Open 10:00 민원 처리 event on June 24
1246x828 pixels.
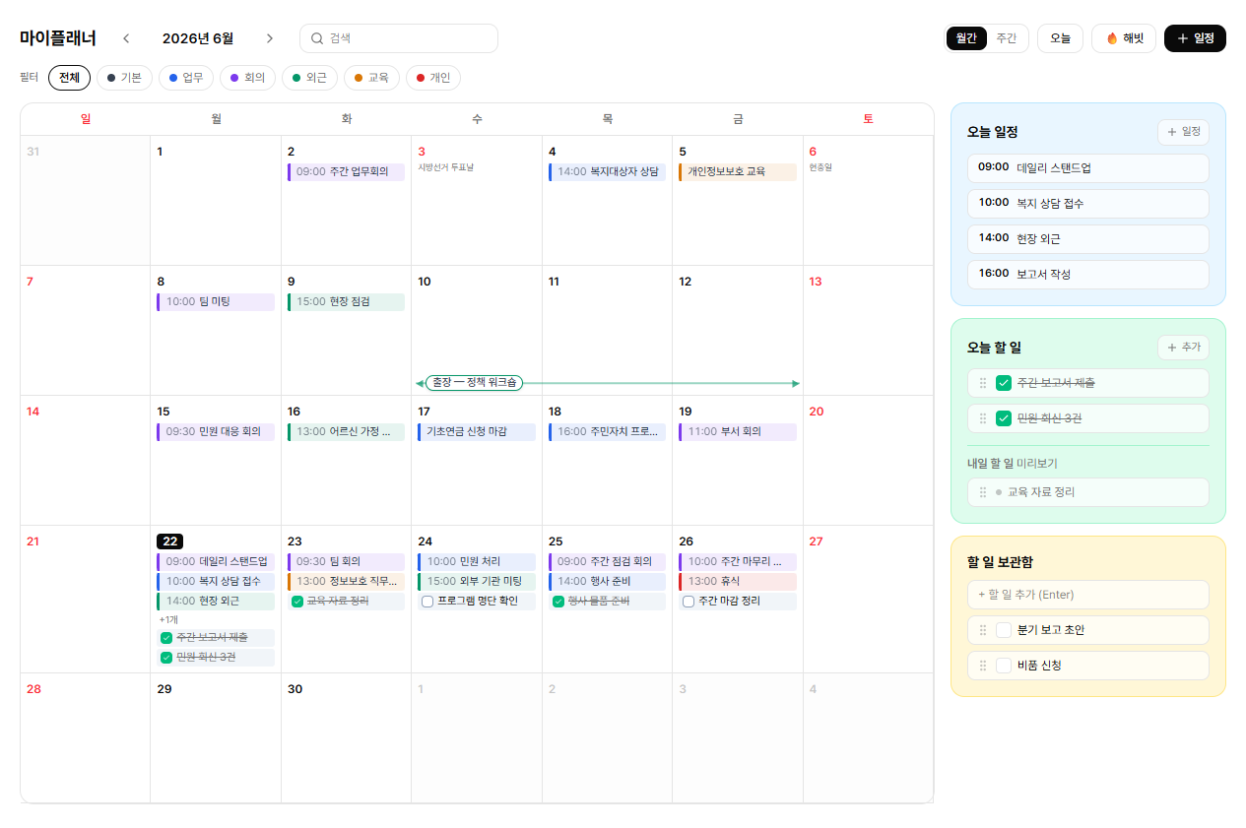click(x=477, y=562)
